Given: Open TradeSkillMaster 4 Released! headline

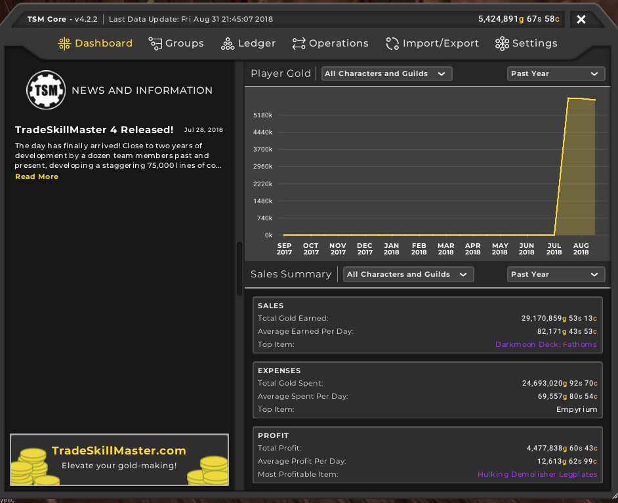Looking at the screenshot, I should [x=94, y=130].
